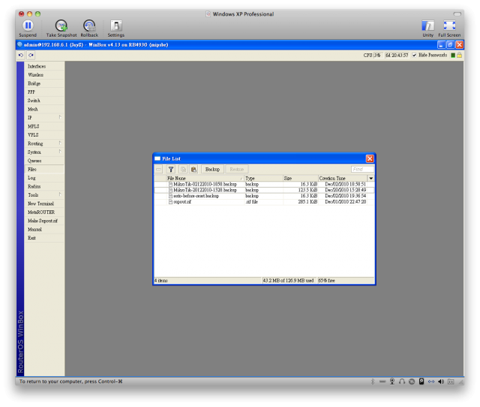The height and width of the screenshot is (407, 480).
Task: Click the Take Snapshot icon
Action: (x=61, y=26)
